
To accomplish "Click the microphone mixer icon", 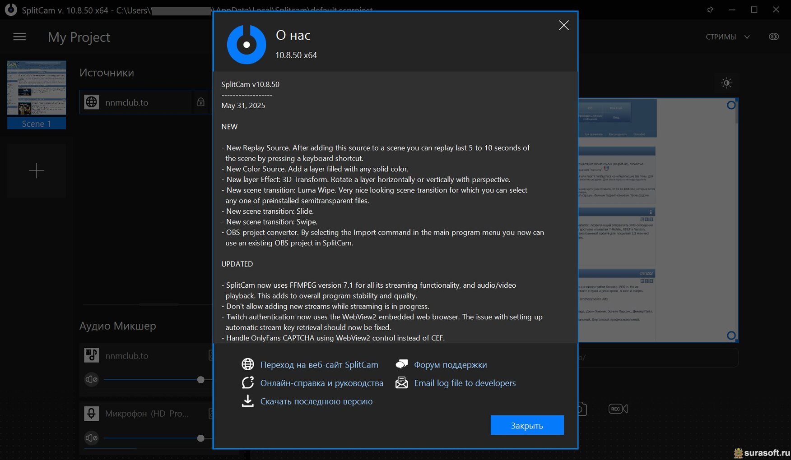I will coord(92,414).
